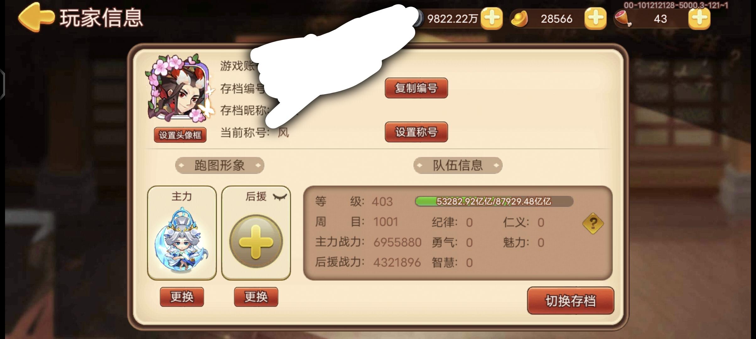
Task: Tap the gold ingot currency icon
Action: click(520, 19)
